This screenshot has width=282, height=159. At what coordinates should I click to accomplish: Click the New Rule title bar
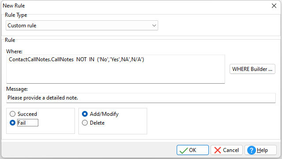135,6
